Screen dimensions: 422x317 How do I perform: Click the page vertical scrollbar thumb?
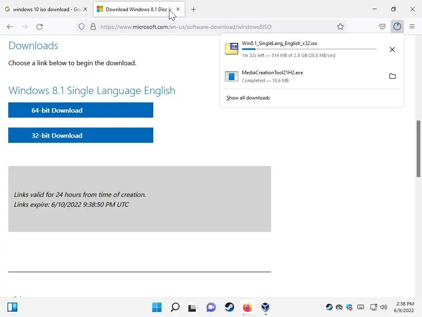click(x=418, y=149)
